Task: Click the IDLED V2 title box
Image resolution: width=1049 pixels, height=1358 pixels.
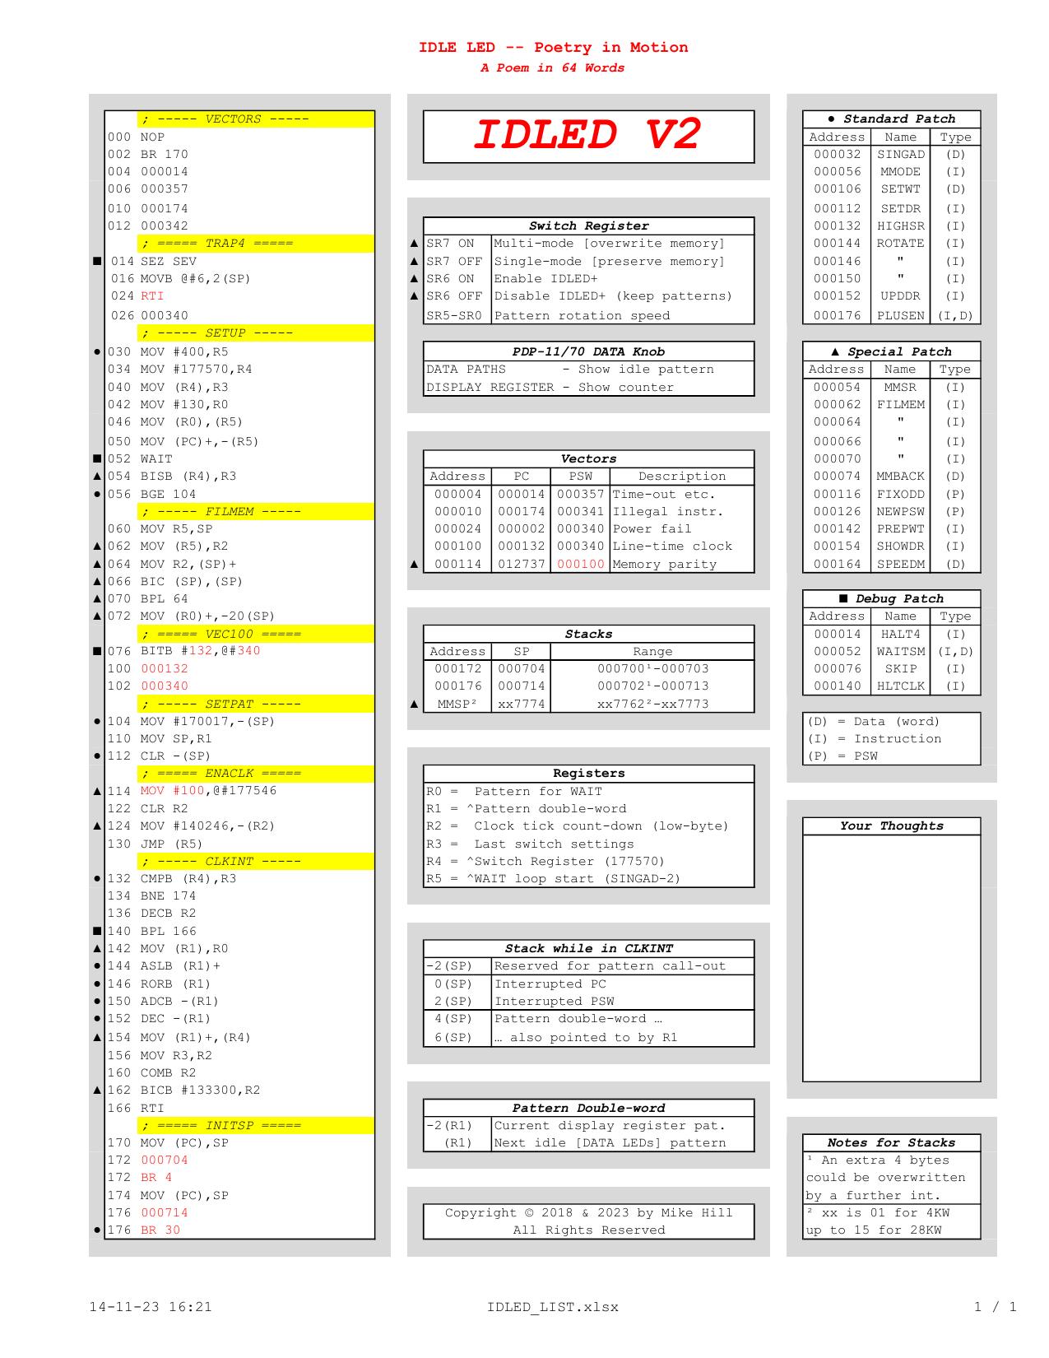Action: coord(588,137)
